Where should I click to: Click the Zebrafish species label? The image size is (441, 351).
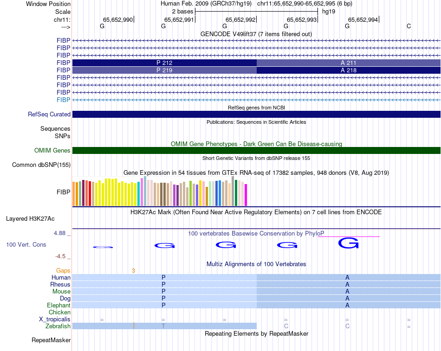58,326
